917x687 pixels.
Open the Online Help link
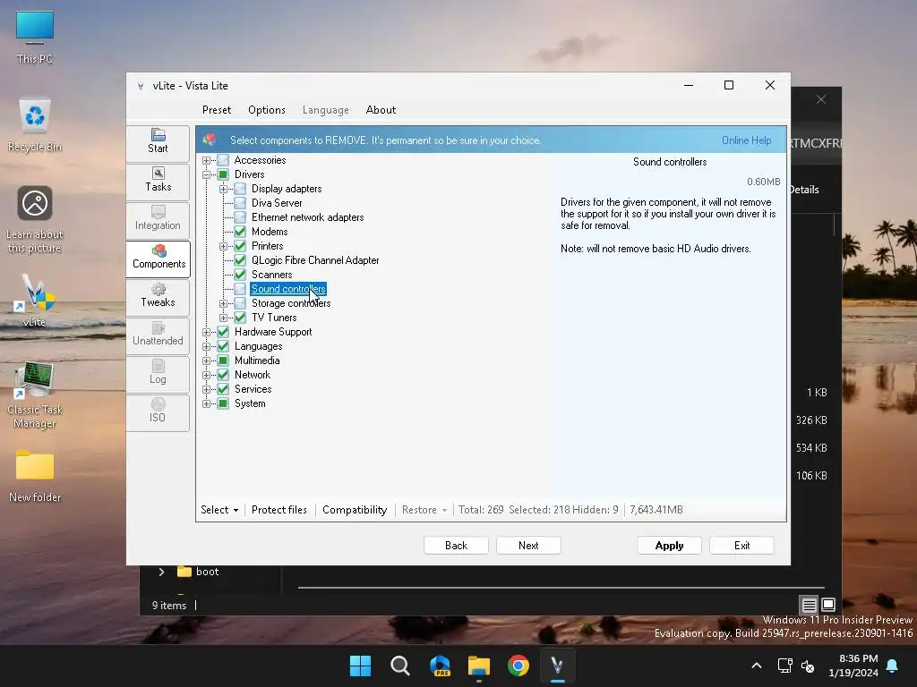pos(746,140)
